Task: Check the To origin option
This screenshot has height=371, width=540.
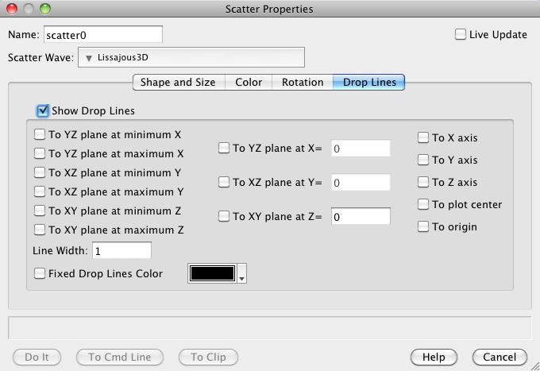Action: tap(424, 226)
